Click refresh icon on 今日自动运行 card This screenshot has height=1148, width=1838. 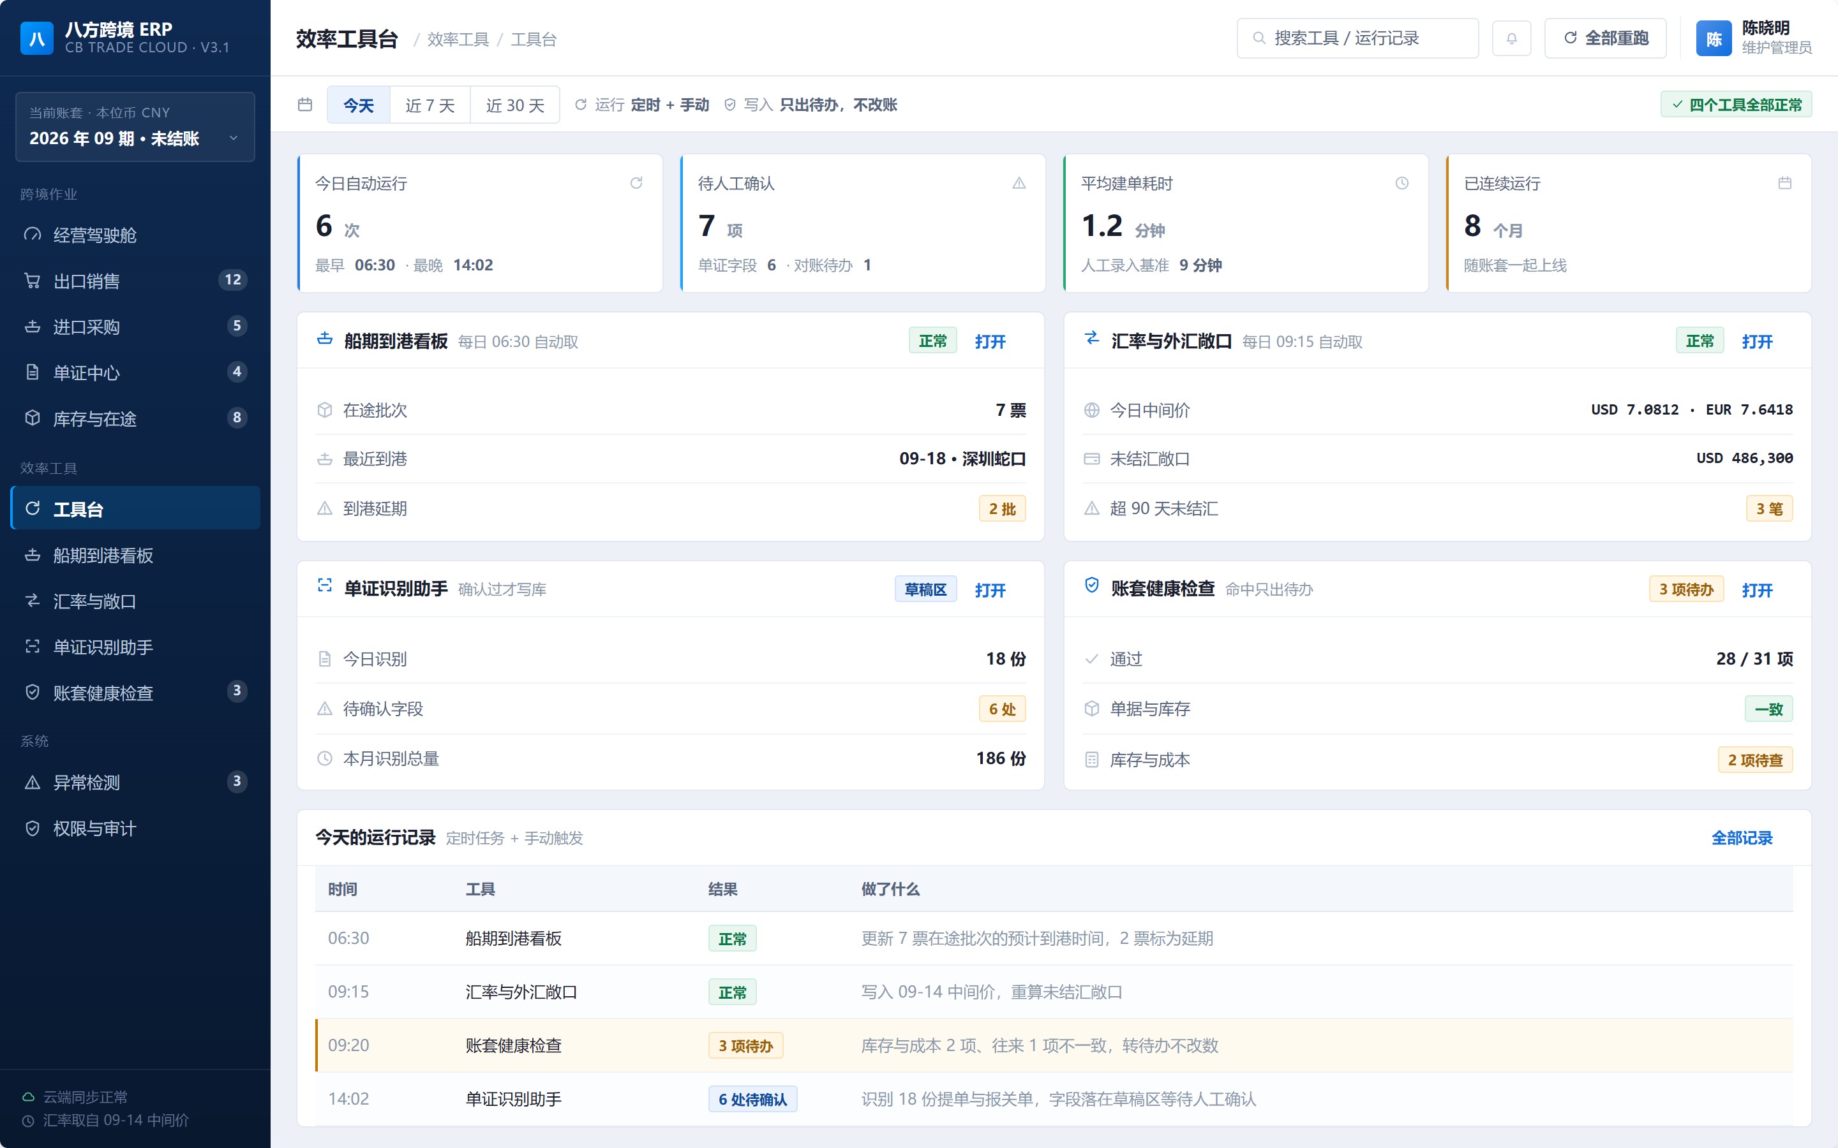click(636, 183)
